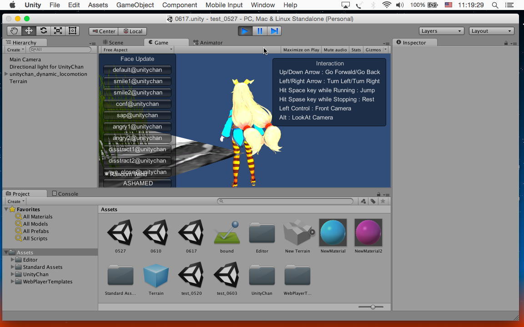The image size is (524, 327).
Task: Click the Project search field
Action: (285, 201)
